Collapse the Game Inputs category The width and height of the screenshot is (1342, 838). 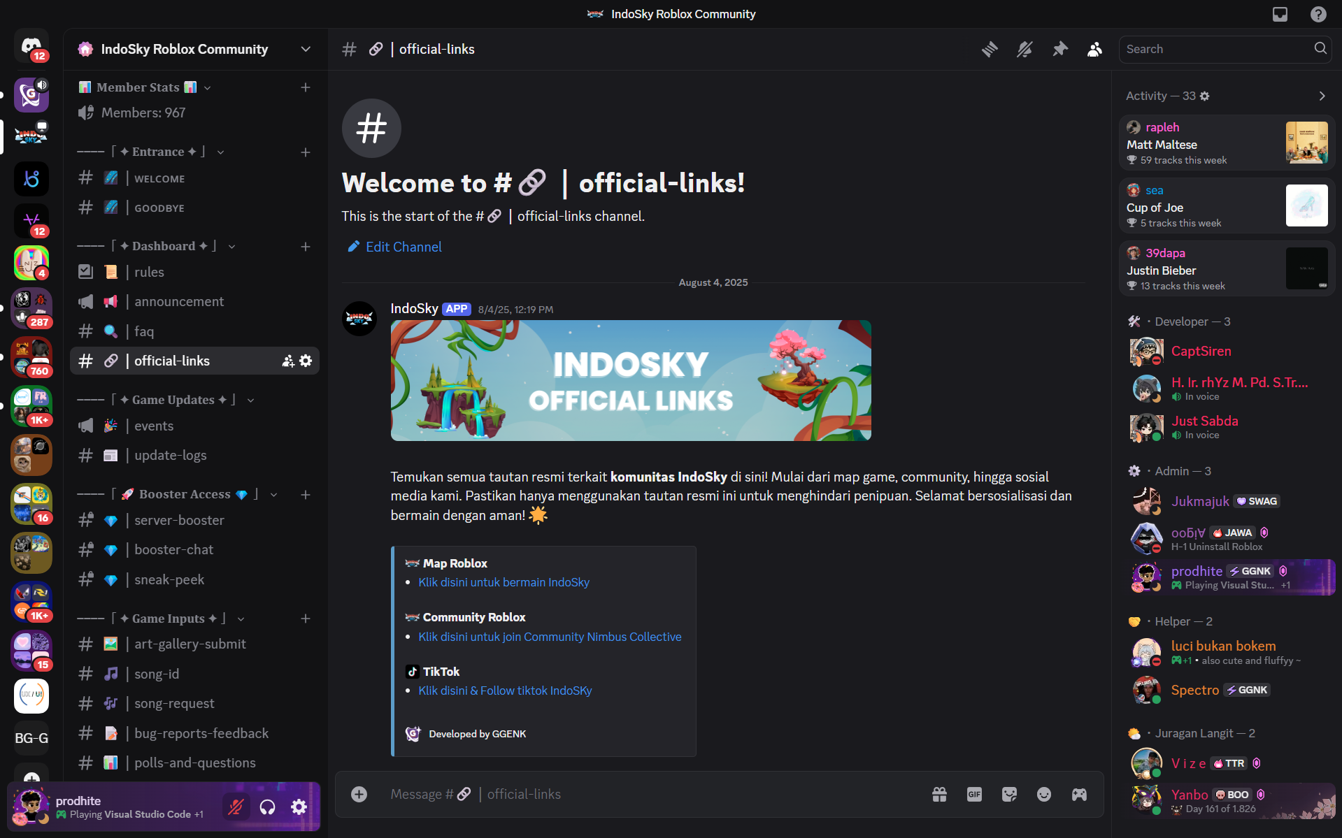click(161, 619)
